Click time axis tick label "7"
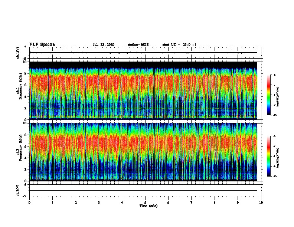Screen dimensions: 294x227 pos(192,202)
